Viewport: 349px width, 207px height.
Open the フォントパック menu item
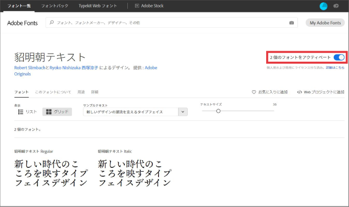[x=55, y=6]
